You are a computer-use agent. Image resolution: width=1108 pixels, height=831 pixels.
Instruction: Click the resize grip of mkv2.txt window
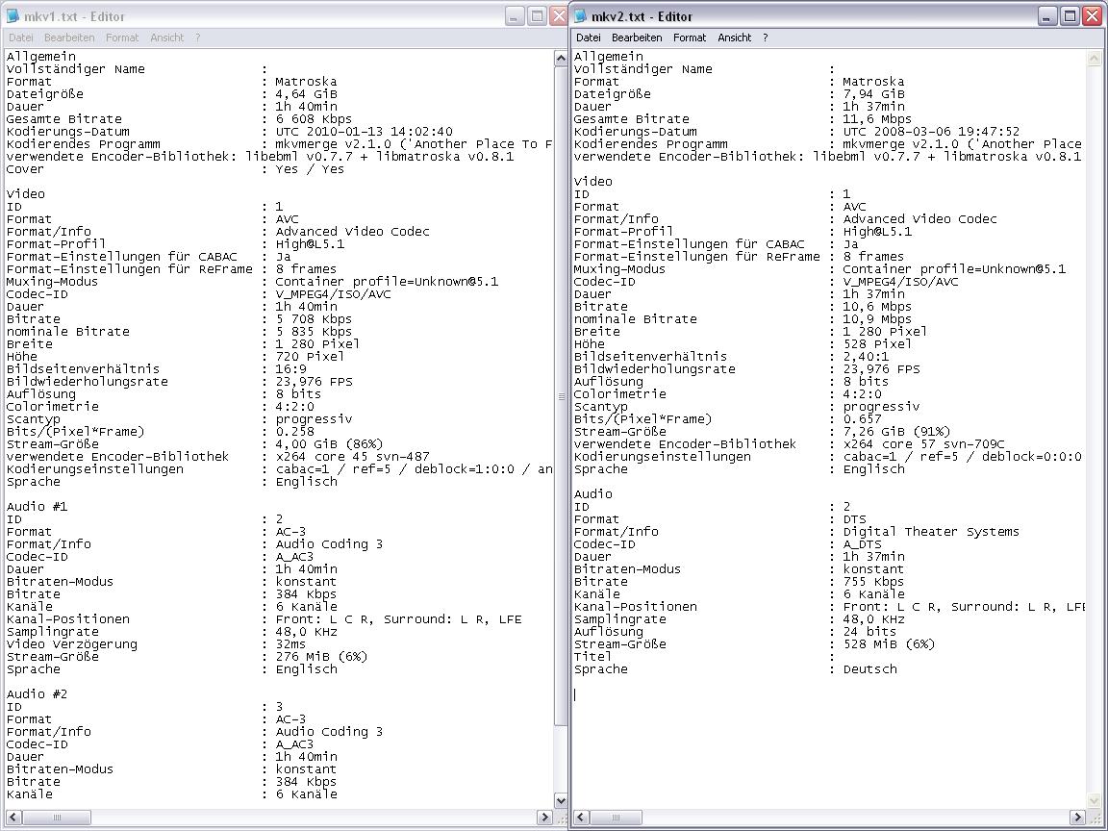[x=1095, y=818]
